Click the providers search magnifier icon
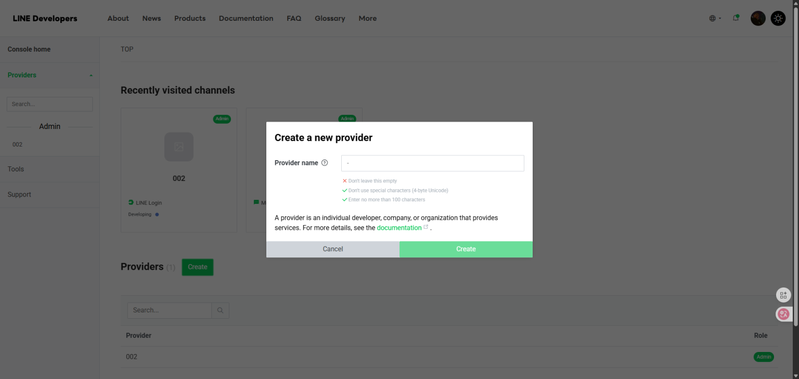This screenshot has width=799, height=379. coord(220,310)
